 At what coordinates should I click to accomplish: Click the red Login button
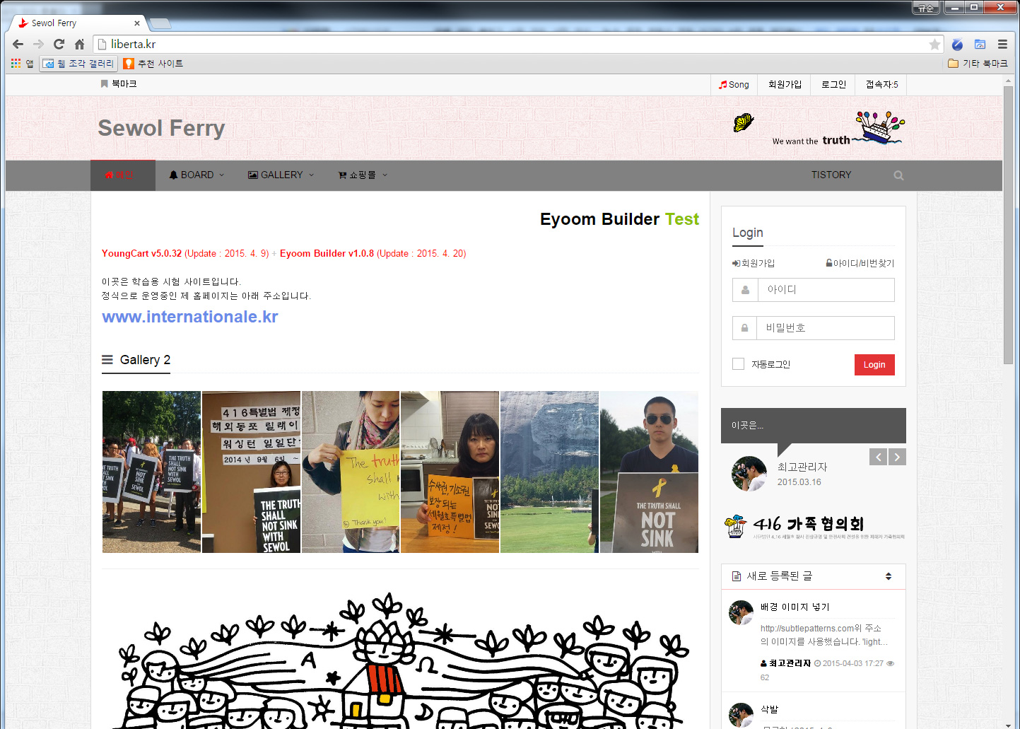pos(874,365)
